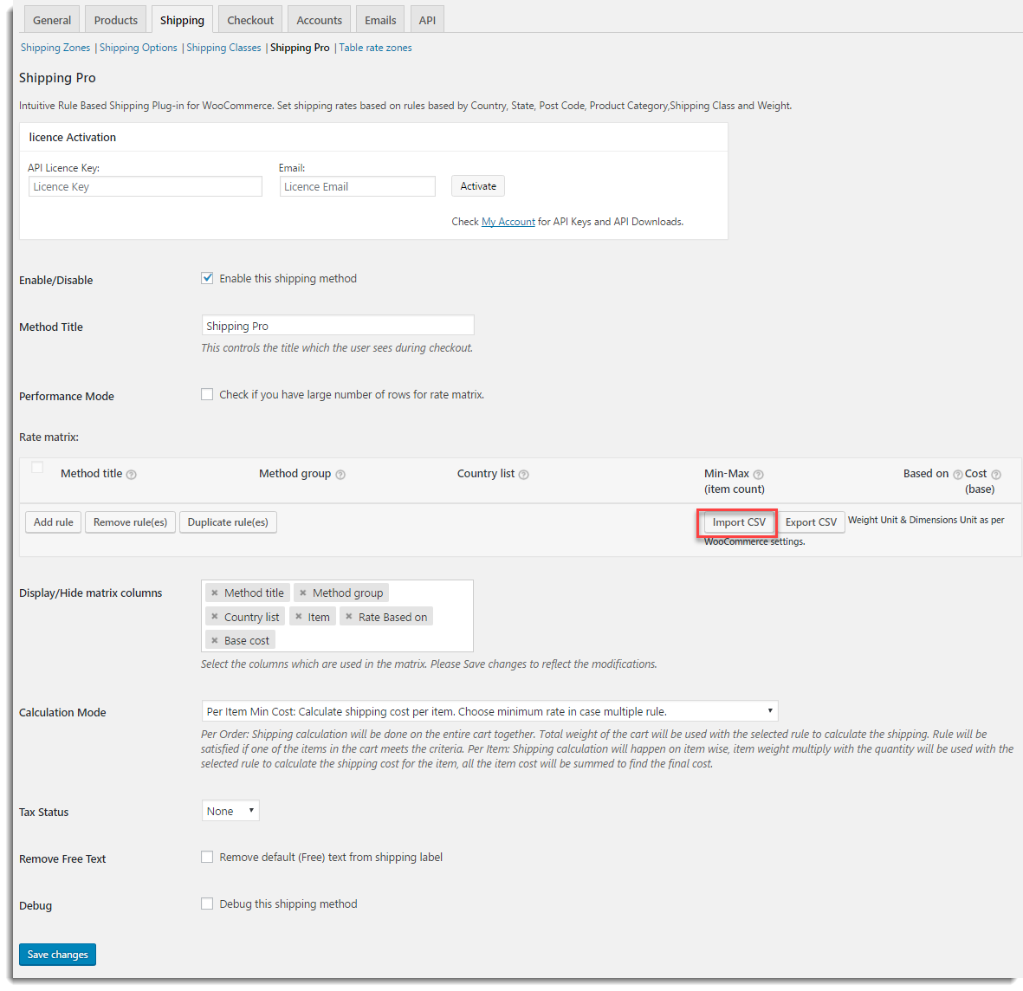Open help tooltip beside Method title column
This screenshot has height=991, width=1023.
(131, 475)
